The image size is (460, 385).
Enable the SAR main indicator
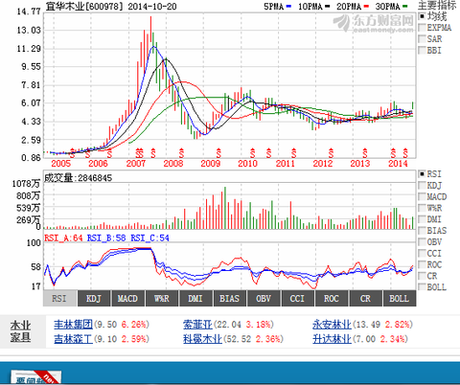pos(422,39)
